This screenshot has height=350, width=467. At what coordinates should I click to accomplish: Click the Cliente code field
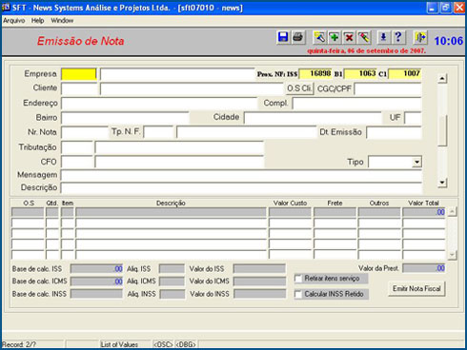(x=79, y=88)
